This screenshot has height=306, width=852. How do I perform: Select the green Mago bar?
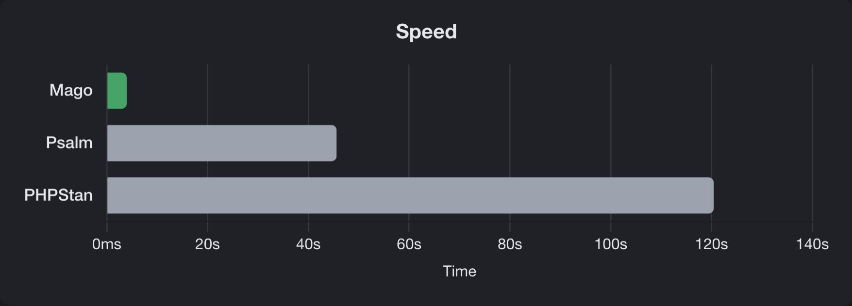coord(117,91)
